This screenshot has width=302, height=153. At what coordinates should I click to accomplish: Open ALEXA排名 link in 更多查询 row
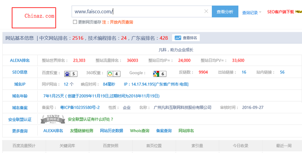[53, 131]
